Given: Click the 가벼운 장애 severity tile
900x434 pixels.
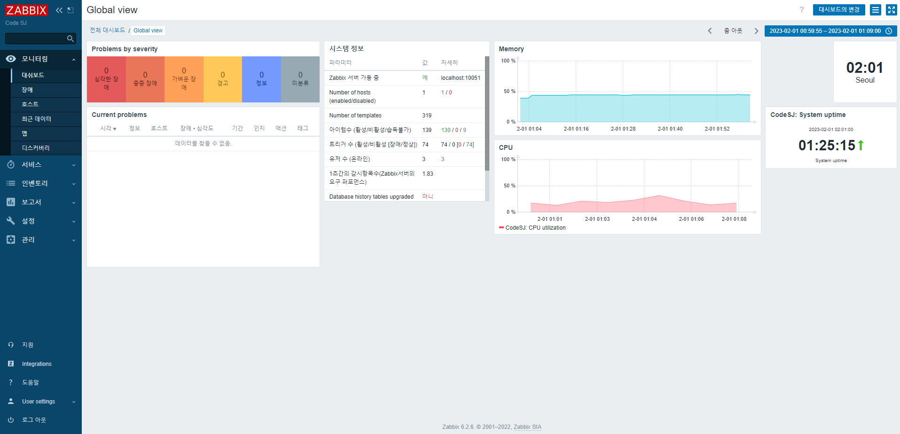Looking at the screenshot, I should point(184,79).
